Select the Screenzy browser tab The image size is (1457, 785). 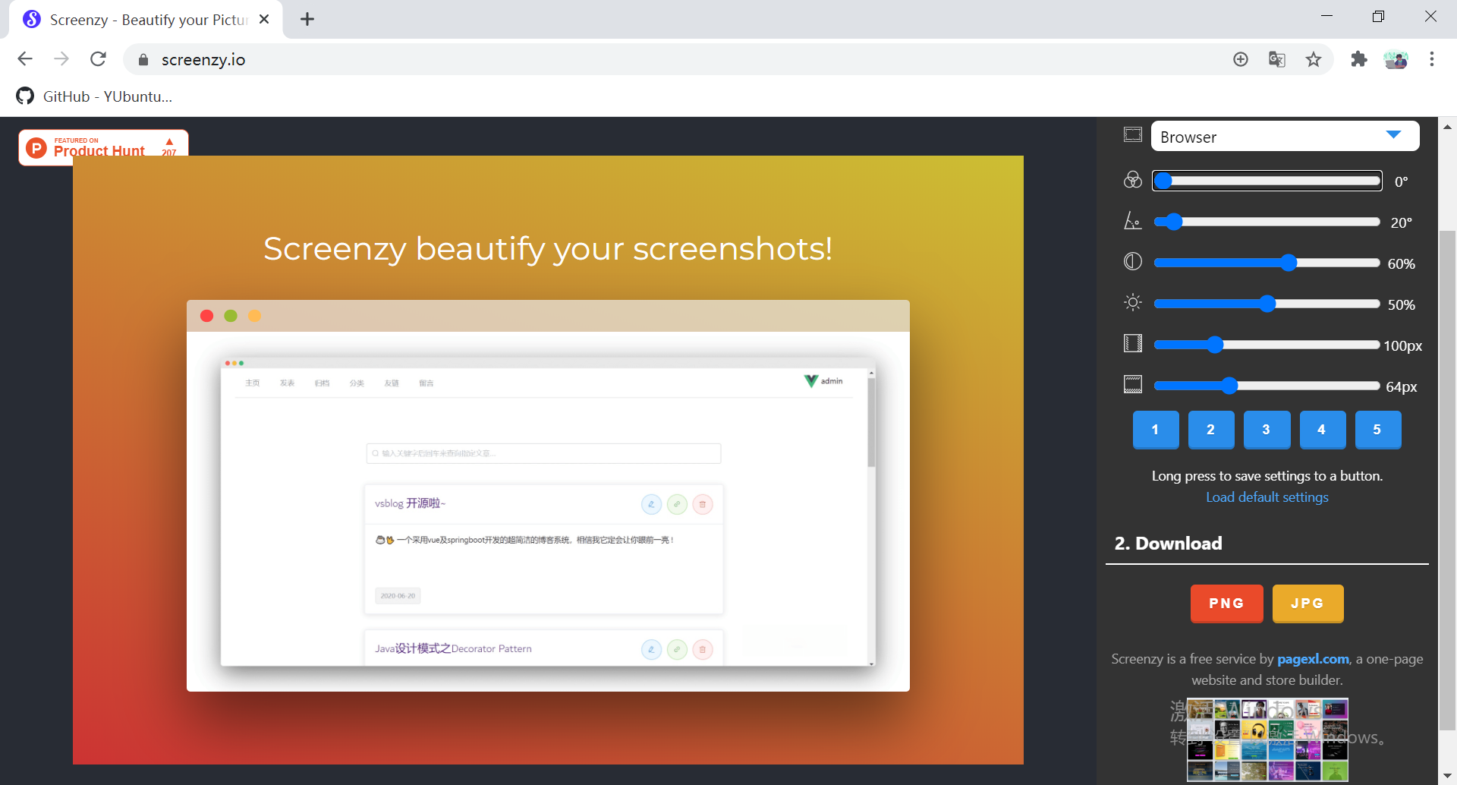pos(148,20)
